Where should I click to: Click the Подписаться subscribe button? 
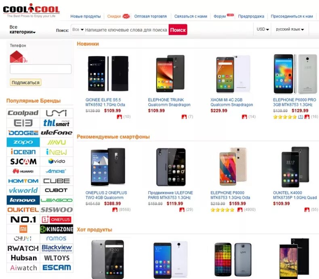[25, 82]
